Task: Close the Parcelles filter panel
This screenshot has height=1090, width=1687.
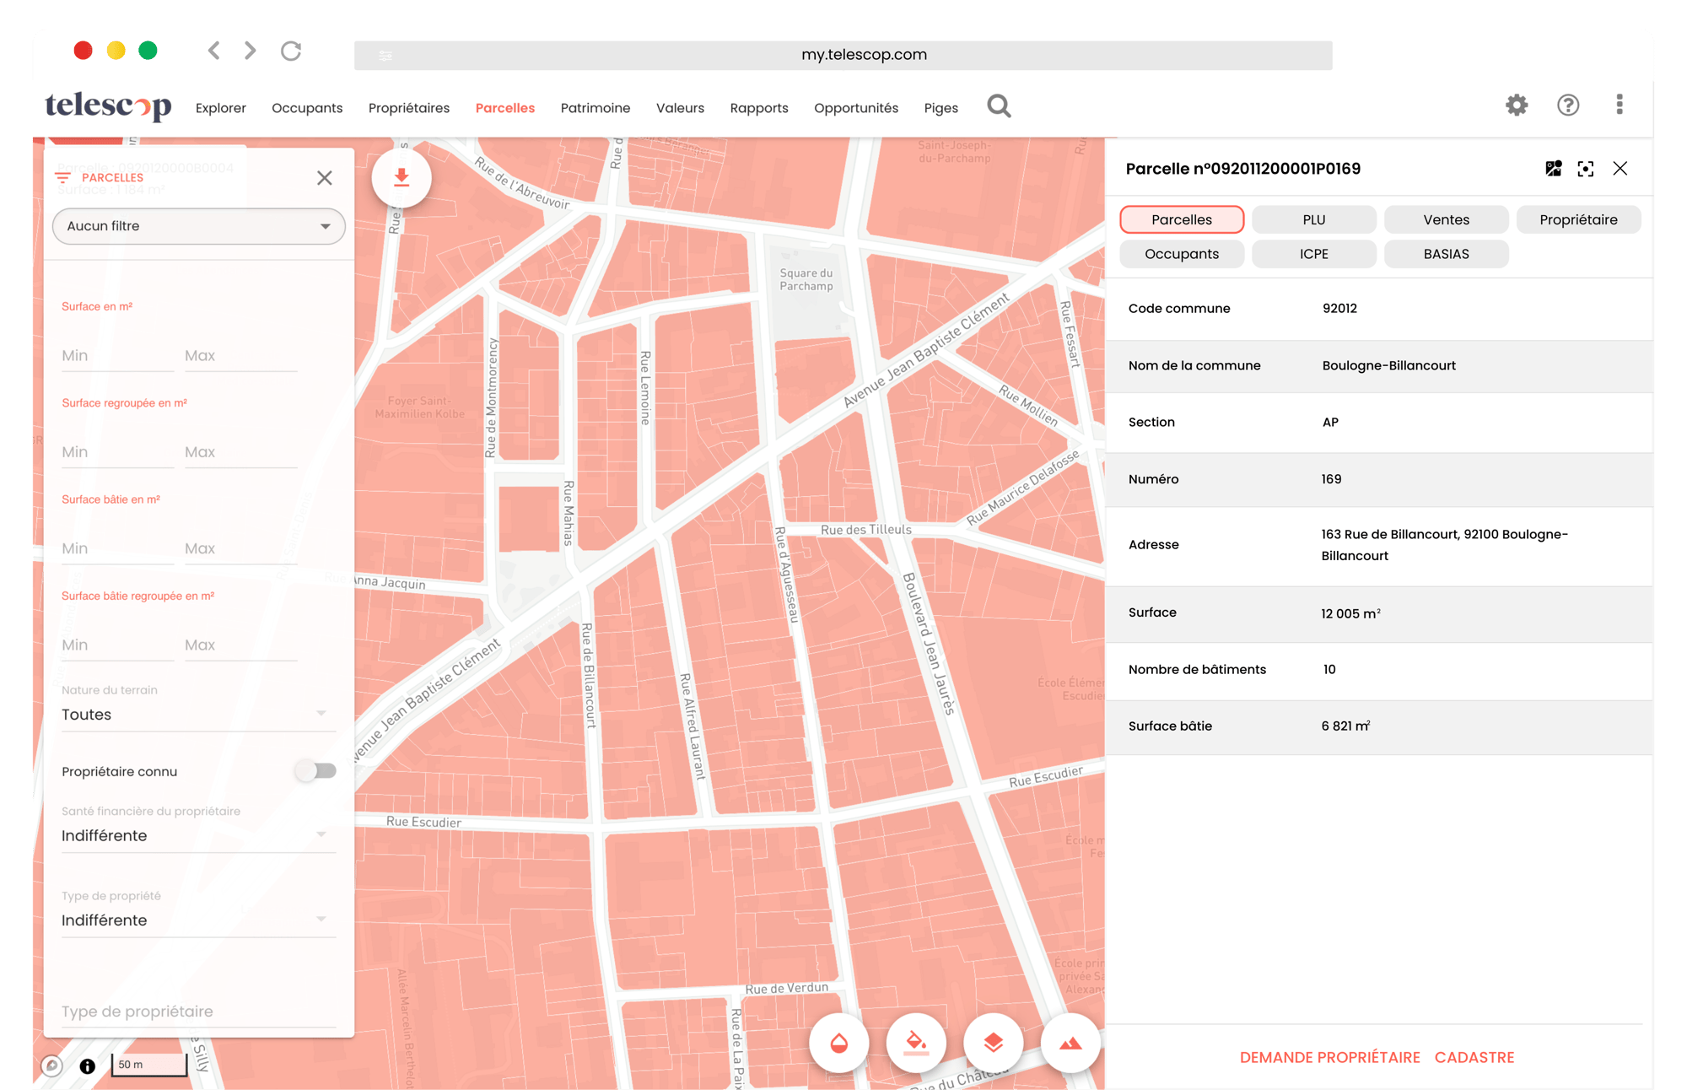Action: [x=325, y=178]
